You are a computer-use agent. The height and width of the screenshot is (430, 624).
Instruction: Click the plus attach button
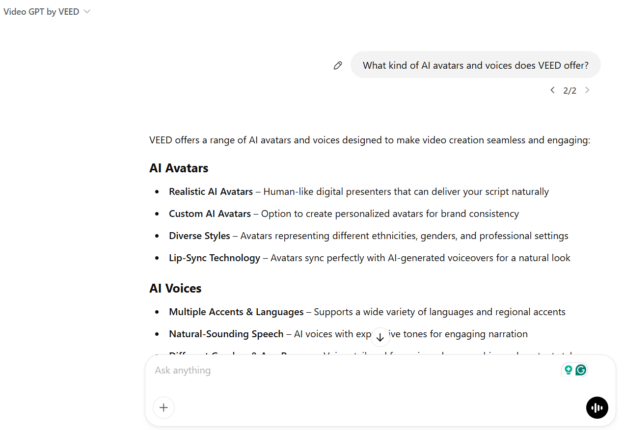[164, 407]
